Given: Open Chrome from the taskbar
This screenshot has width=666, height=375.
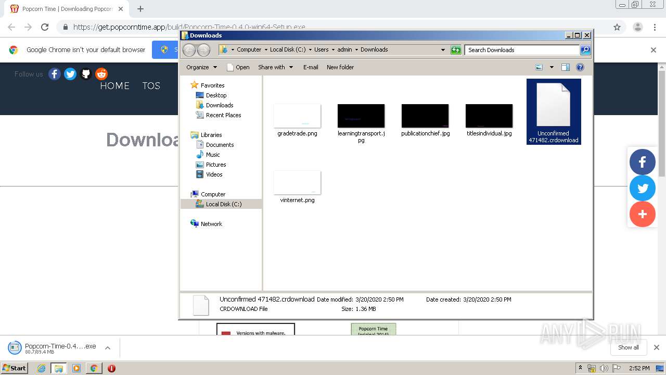Looking at the screenshot, I should pyautogui.click(x=94, y=368).
